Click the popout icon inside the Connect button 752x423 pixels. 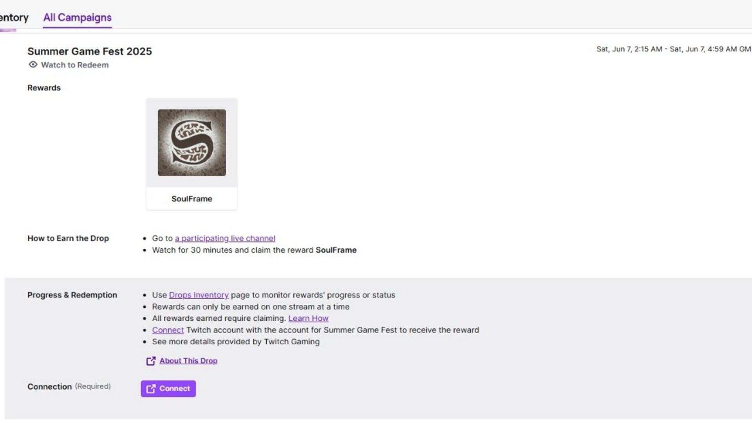151,389
